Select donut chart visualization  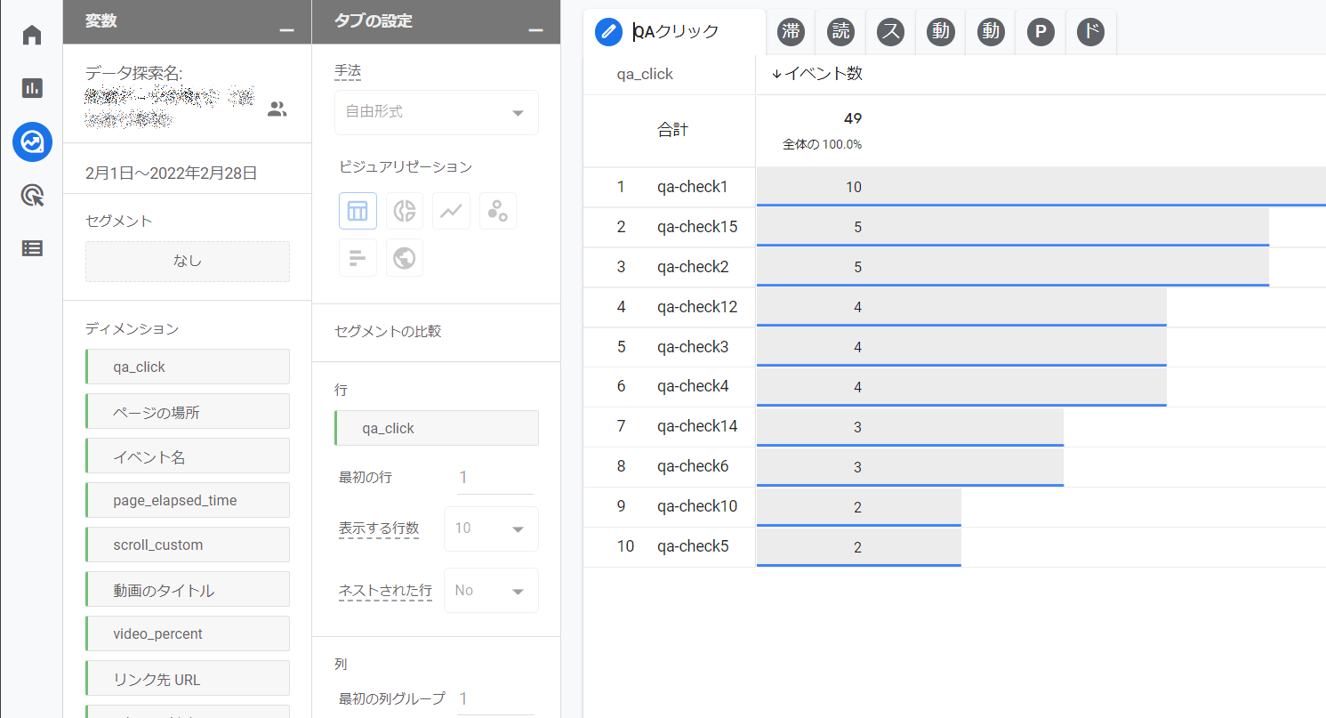pos(405,211)
